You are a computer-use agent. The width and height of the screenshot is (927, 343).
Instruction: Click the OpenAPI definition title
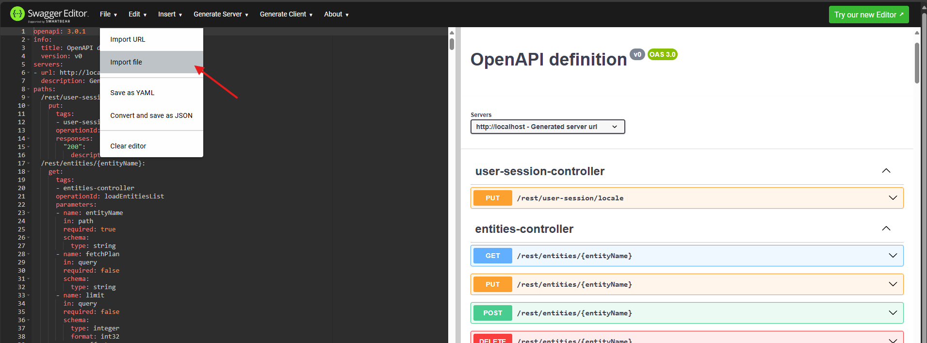pyautogui.click(x=549, y=59)
